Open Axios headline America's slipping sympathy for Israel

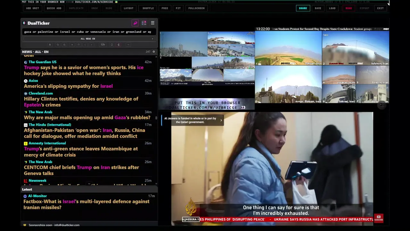(68, 86)
